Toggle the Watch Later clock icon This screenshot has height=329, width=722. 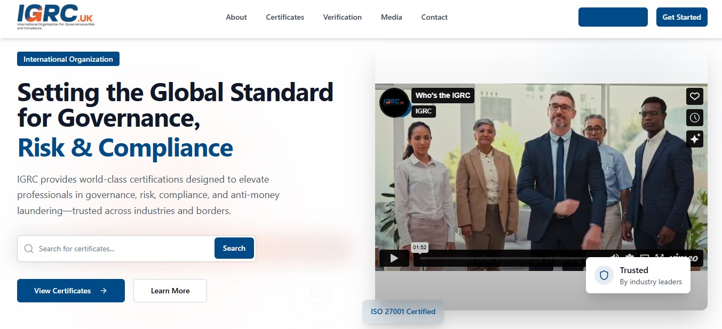[694, 118]
